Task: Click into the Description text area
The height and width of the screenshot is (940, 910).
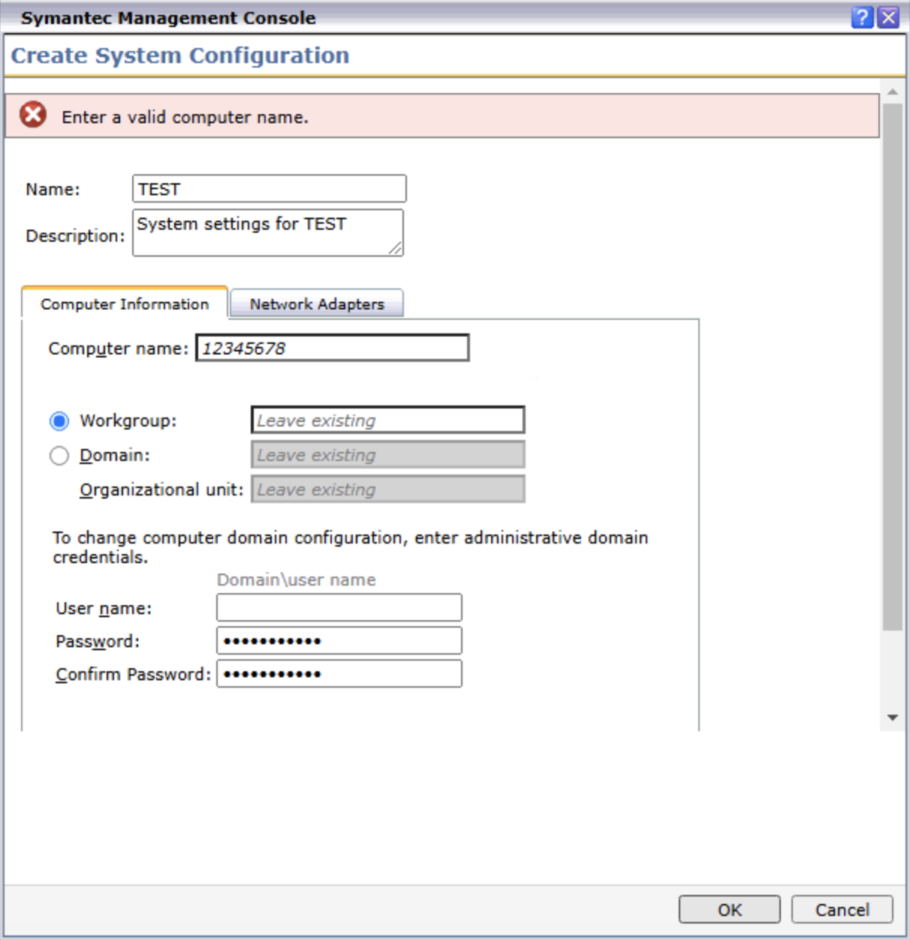Action: coord(268,233)
